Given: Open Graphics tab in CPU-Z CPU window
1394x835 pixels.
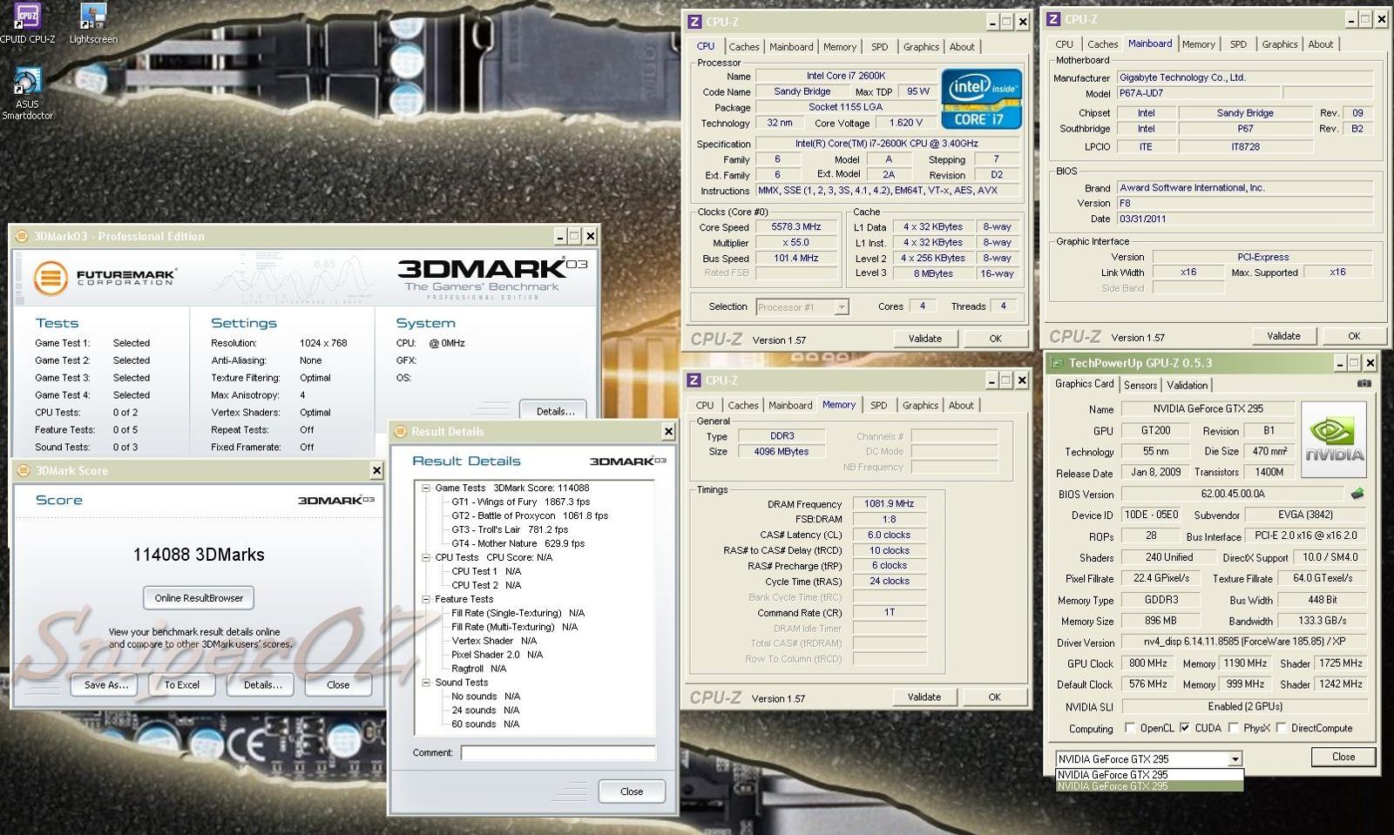Looking at the screenshot, I should pos(921,47).
